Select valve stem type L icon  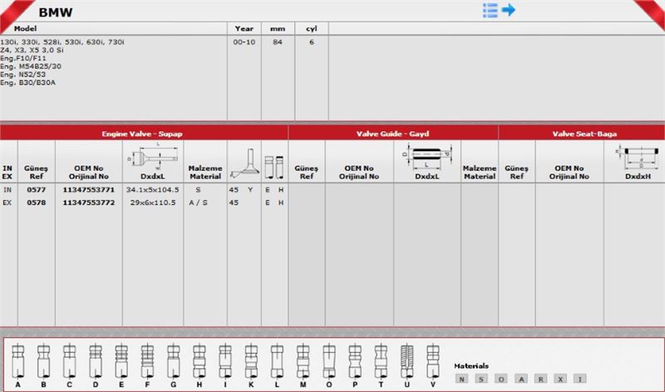[277, 361]
